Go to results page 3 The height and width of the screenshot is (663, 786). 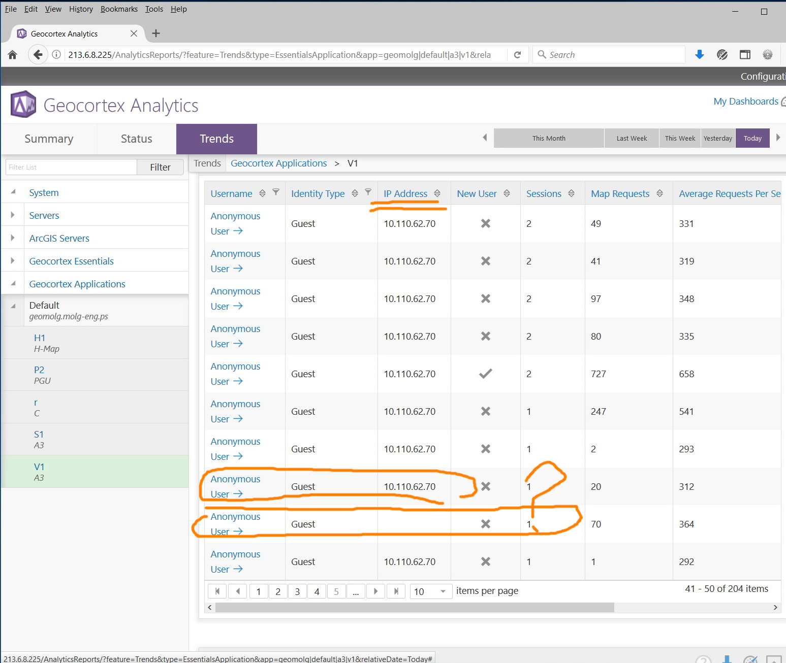pos(297,591)
